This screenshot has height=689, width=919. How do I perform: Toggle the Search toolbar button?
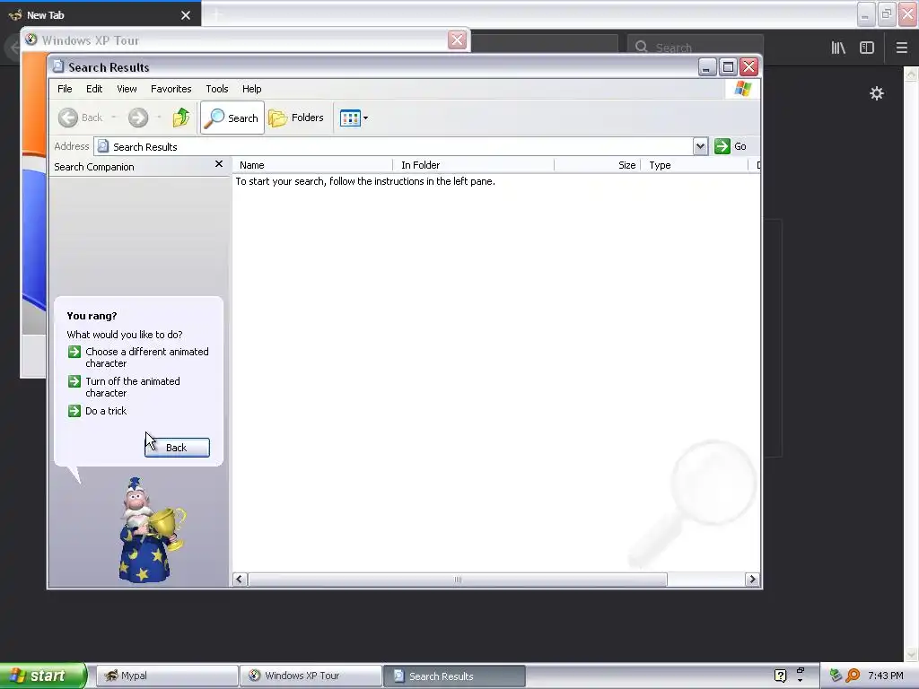(x=232, y=118)
